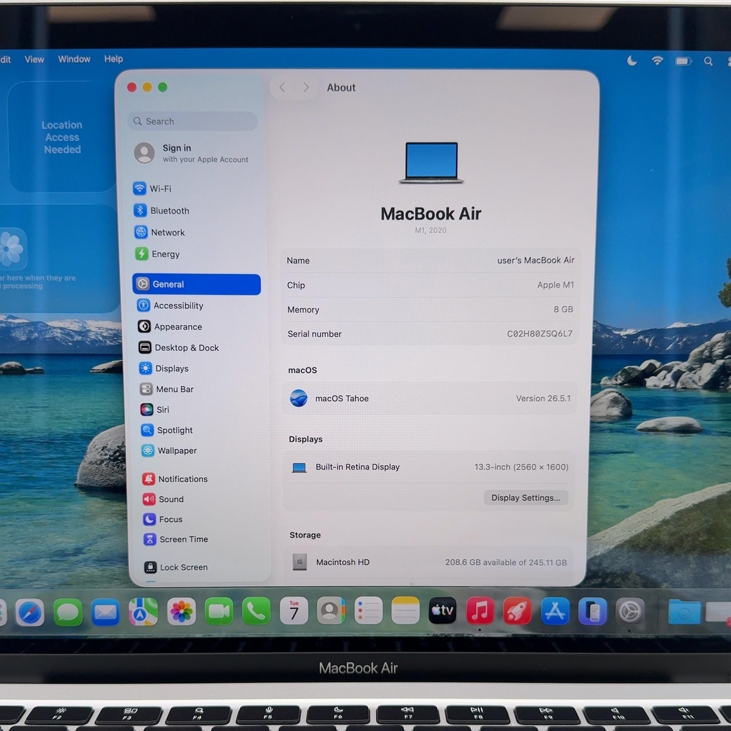731x731 pixels.
Task: Open Music from the Dock
Action: 480,610
